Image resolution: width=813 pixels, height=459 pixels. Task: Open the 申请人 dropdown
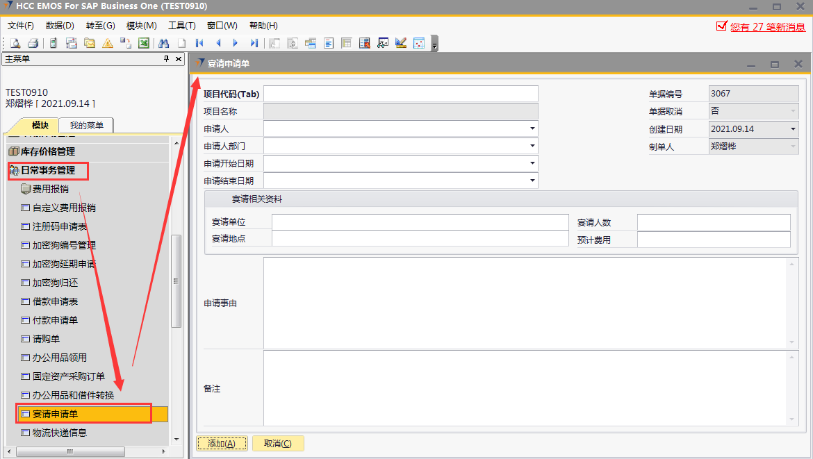coord(532,128)
